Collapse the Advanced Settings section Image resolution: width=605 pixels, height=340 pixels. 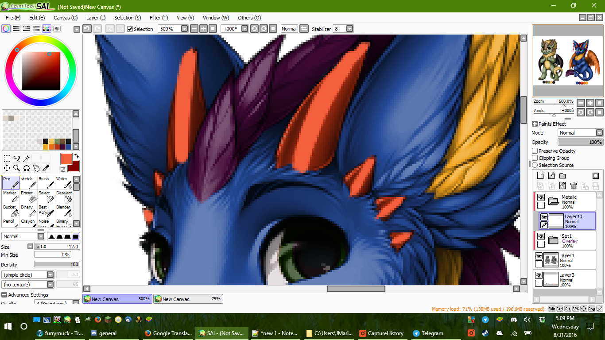pyautogui.click(x=4, y=295)
